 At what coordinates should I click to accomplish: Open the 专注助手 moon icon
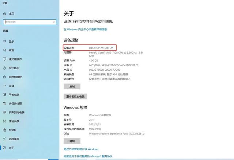coord(4,68)
